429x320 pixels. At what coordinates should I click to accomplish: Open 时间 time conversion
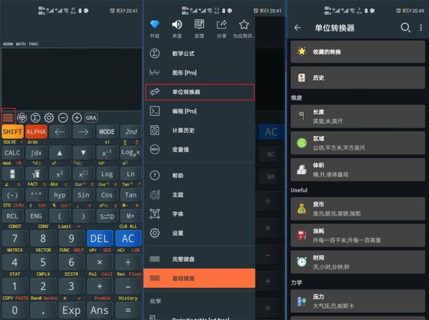[358, 262]
